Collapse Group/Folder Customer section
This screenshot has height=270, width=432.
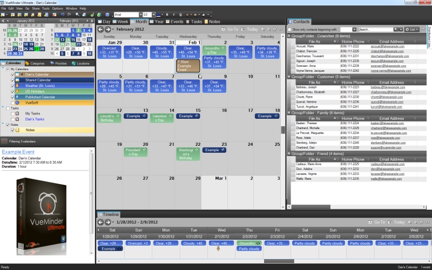coord(289,77)
